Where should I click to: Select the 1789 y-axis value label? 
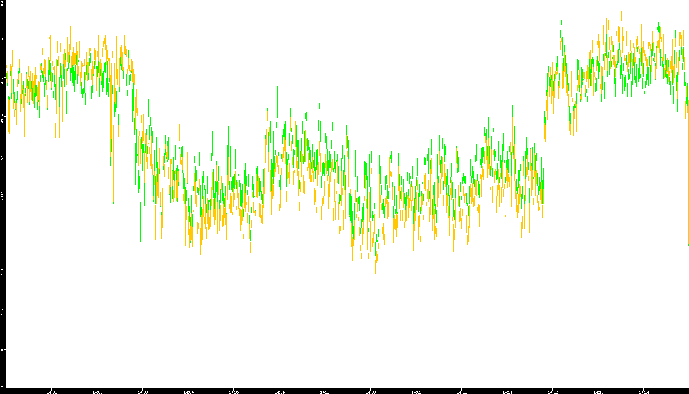tap(3, 273)
